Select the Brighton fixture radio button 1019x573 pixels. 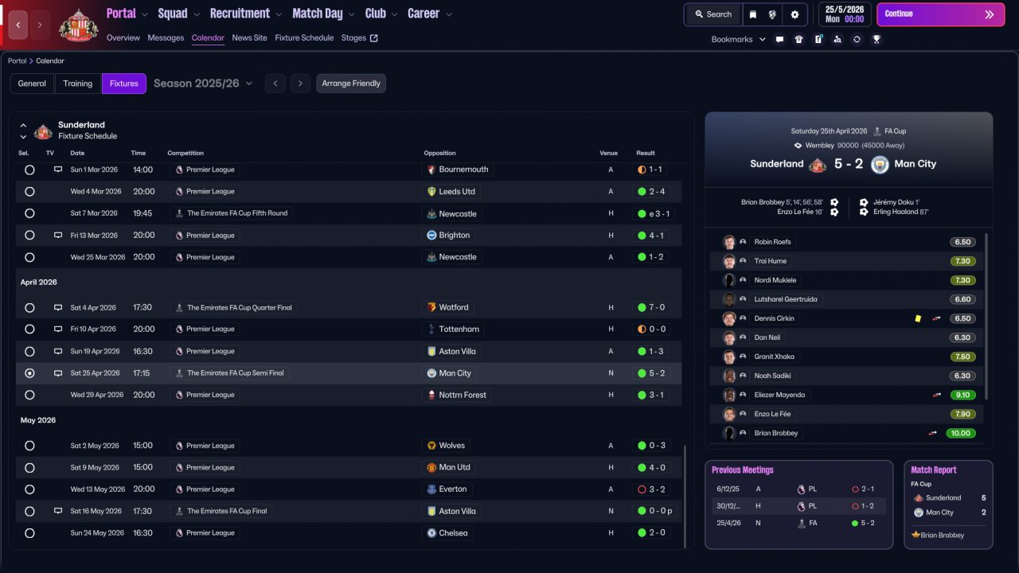(x=29, y=236)
